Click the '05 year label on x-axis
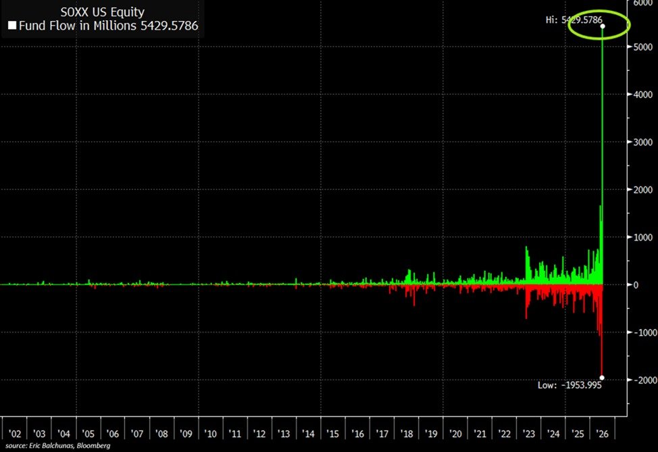This screenshot has height=452, width=658. [x=88, y=434]
